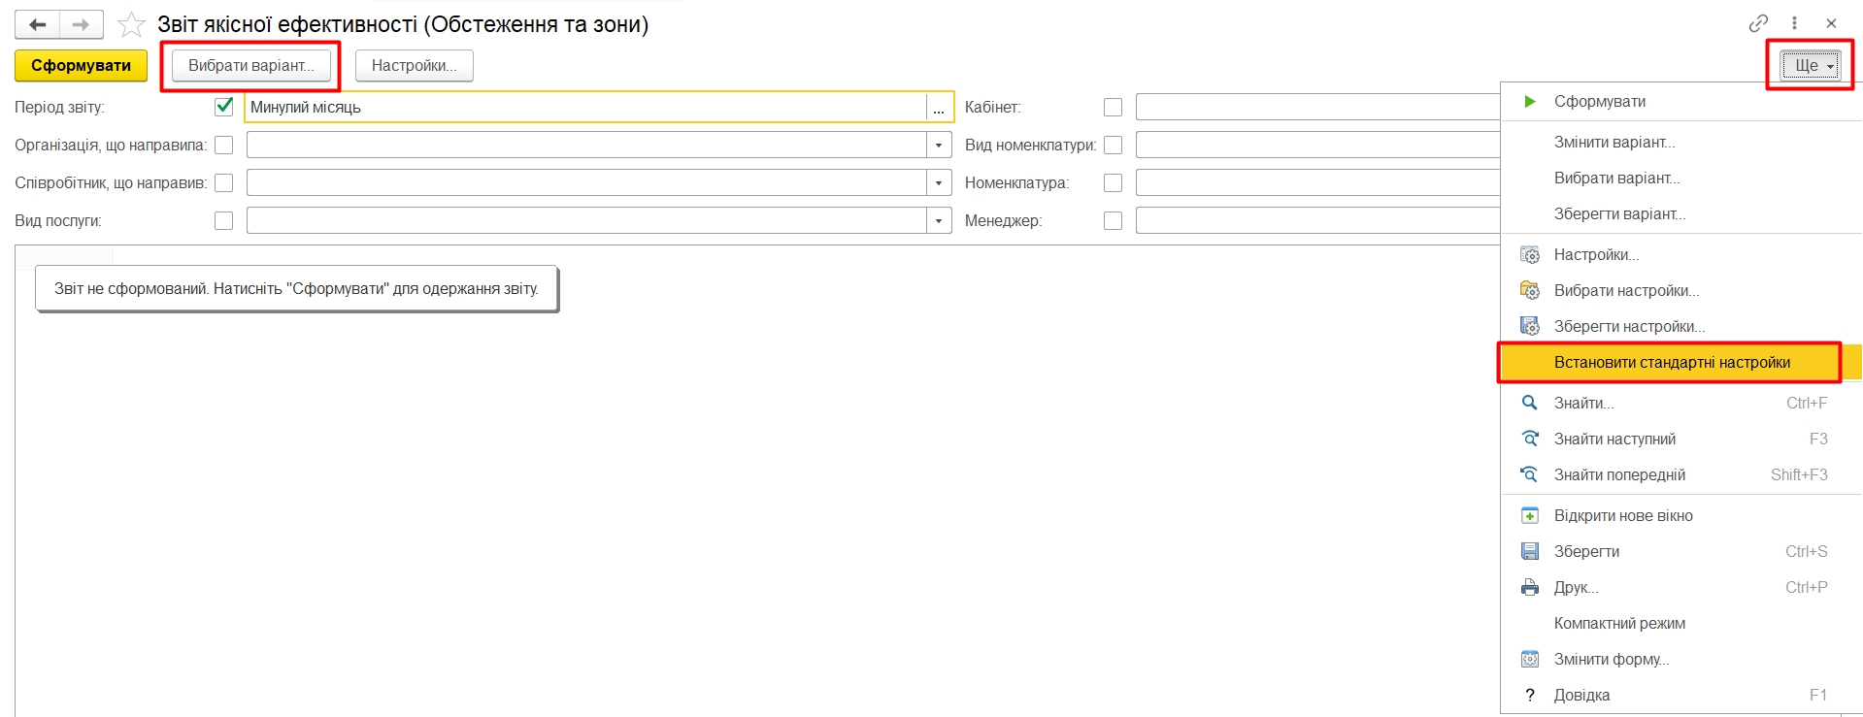Uncheck the Період звіту checkbox
Screen dimensions: 1863x717
224,107
